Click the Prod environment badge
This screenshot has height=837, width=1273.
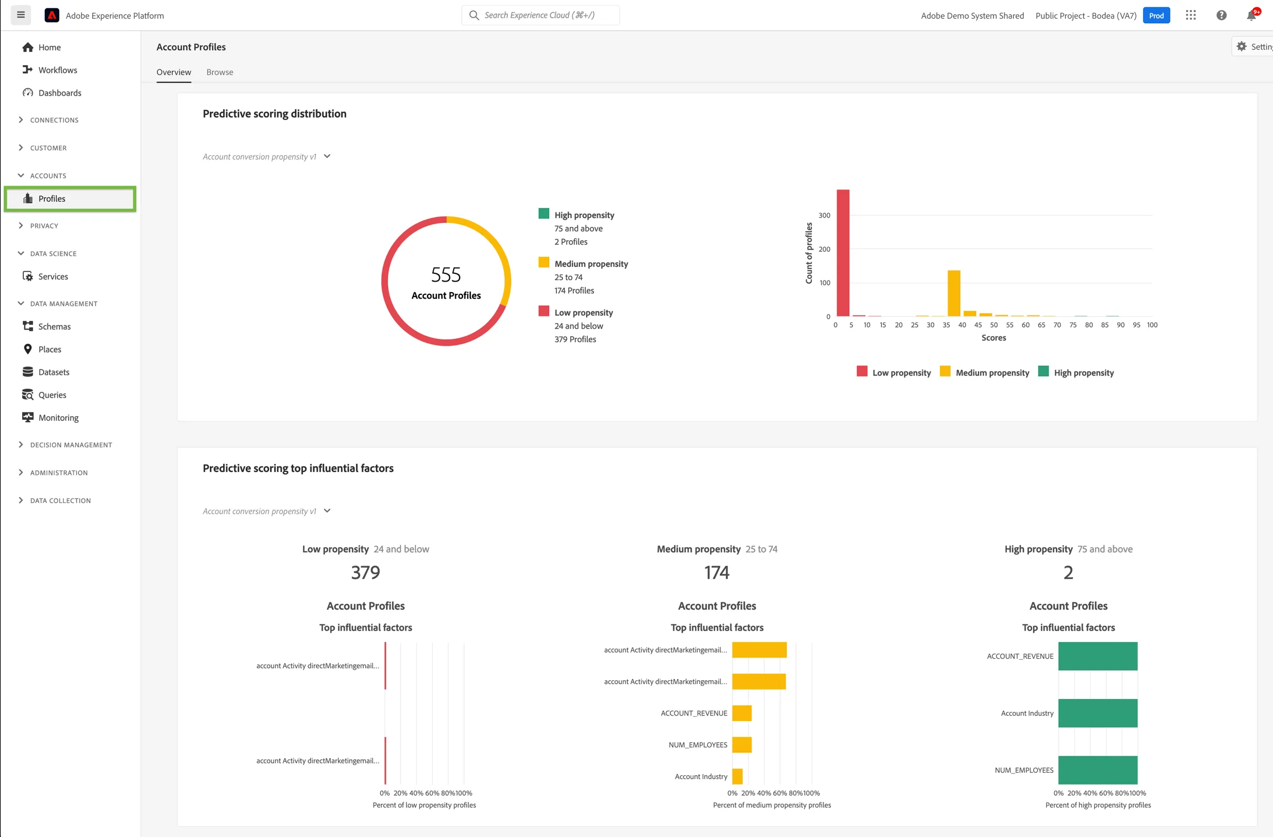(x=1156, y=15)
